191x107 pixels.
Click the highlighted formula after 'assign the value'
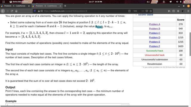click(x=99, y=26)
